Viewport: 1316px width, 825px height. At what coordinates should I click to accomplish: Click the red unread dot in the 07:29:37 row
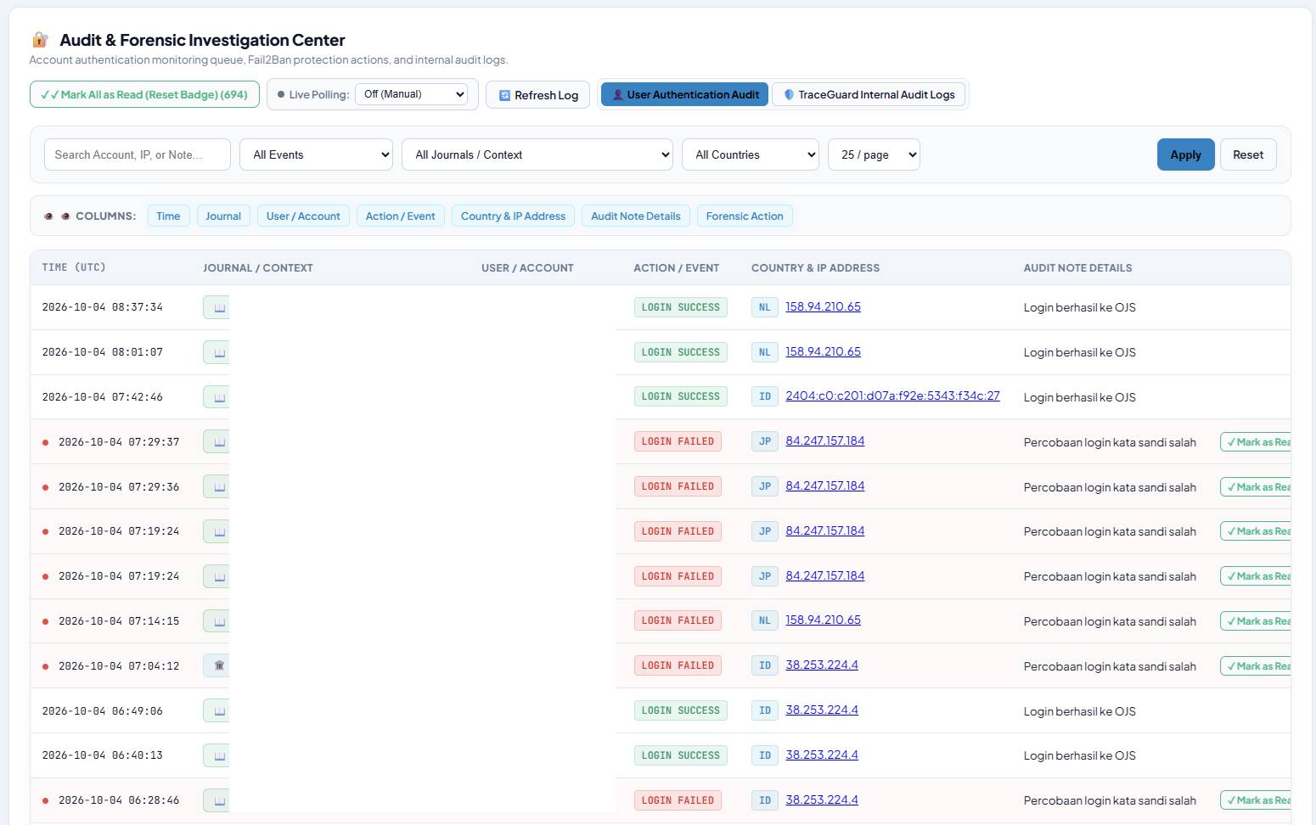pyautogui.click(x=45, y=442)
